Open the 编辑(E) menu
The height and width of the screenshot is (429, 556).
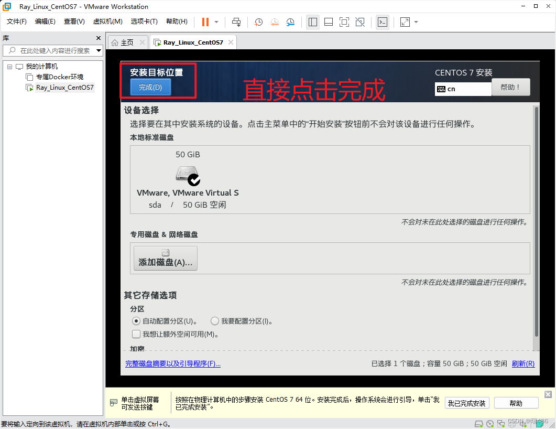coord(46,22)
